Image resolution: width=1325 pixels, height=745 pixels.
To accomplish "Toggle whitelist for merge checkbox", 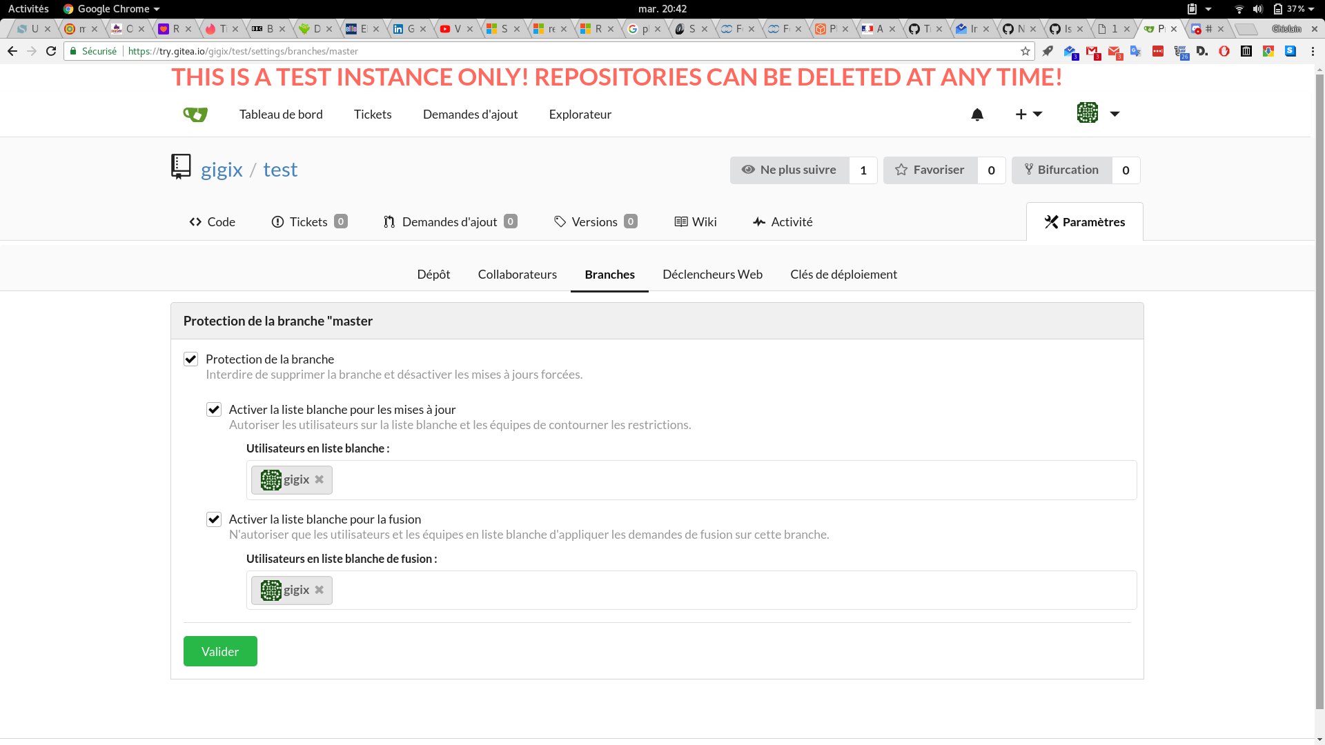I will coord(214,519).
